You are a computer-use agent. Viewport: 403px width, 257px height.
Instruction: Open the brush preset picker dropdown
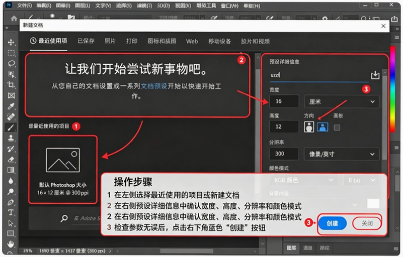coord(60,18)
